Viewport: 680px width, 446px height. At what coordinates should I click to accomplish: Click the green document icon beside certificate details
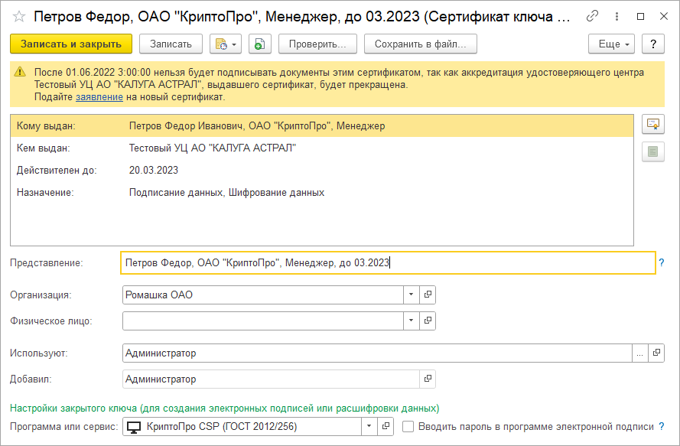(653, 151)
